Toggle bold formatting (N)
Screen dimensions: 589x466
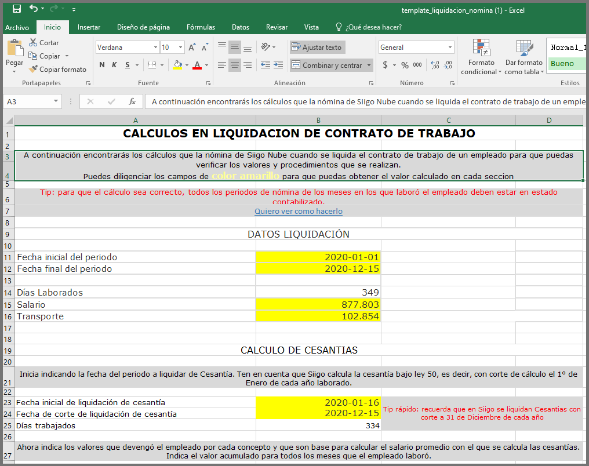click(102, 65)
